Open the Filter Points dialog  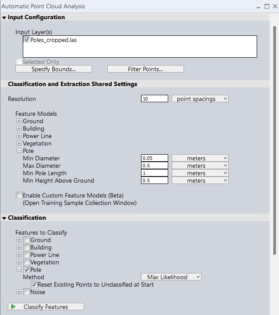click(x=145, y=69)
